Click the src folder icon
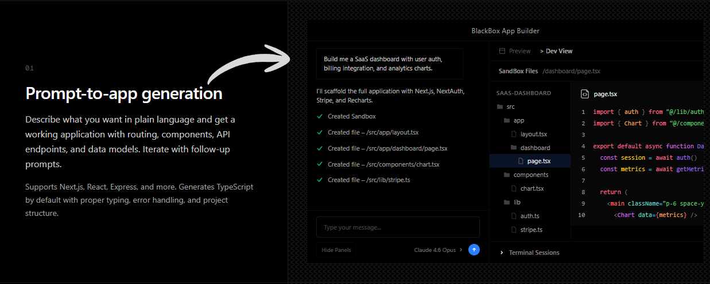 [x=499, y=107]
